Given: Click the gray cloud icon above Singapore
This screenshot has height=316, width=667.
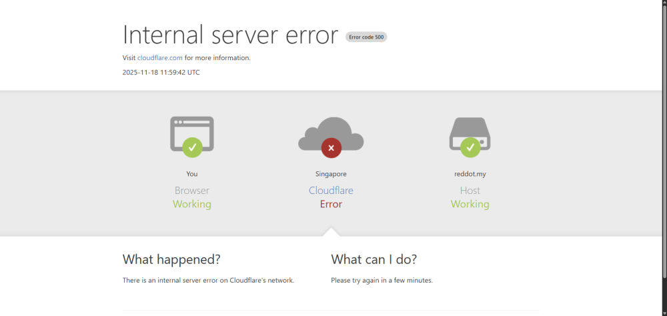Looking at the screenshot, I should tap(331, 131).
